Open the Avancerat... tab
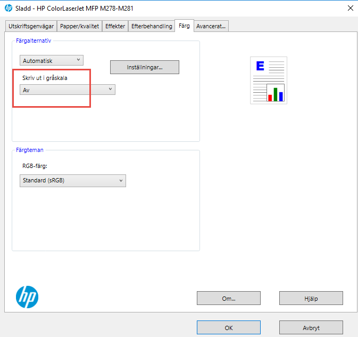The width and height of the screenshot is (358, 337). (x=211, y=26)
